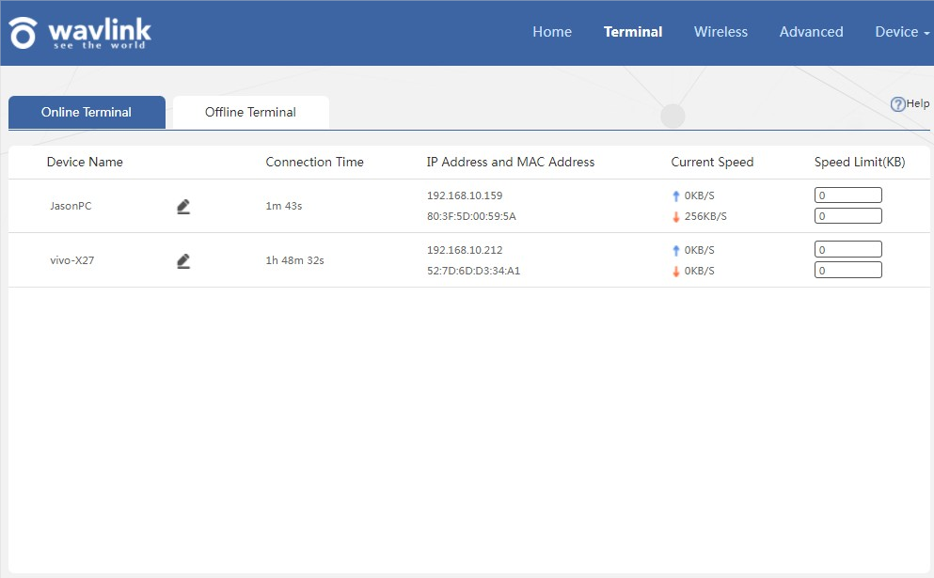Select MAC address 80:3F:5D:00:59:5A

[472, 216]
